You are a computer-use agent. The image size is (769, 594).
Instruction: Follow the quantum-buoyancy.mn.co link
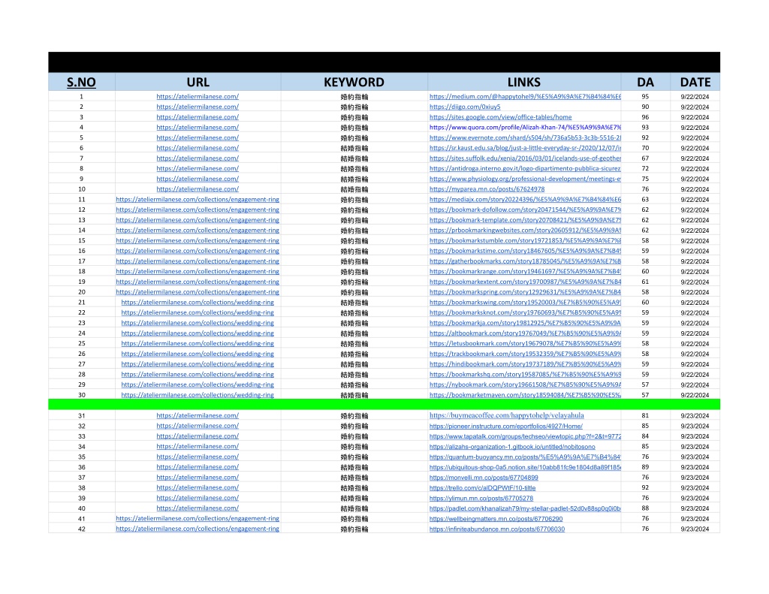click(525, 457)
